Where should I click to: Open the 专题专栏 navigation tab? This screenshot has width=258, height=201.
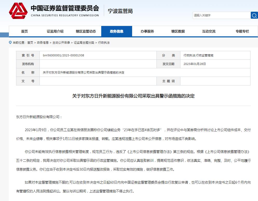click(242, 31)
